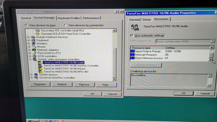Viewport: 217px width, 122px height.
Task: Click the System Properties help question-mark button
Action: 117,12
